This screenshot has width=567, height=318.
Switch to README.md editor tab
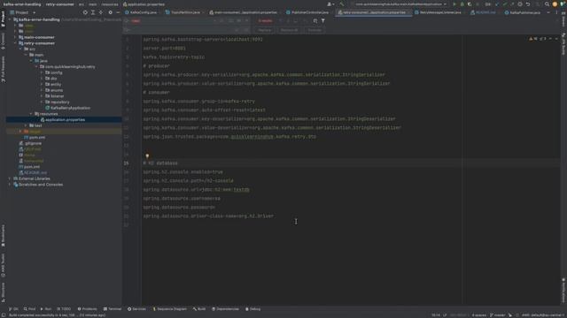483,12
